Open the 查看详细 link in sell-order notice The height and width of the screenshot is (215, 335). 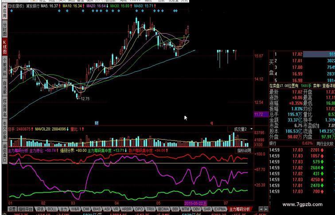329,86
